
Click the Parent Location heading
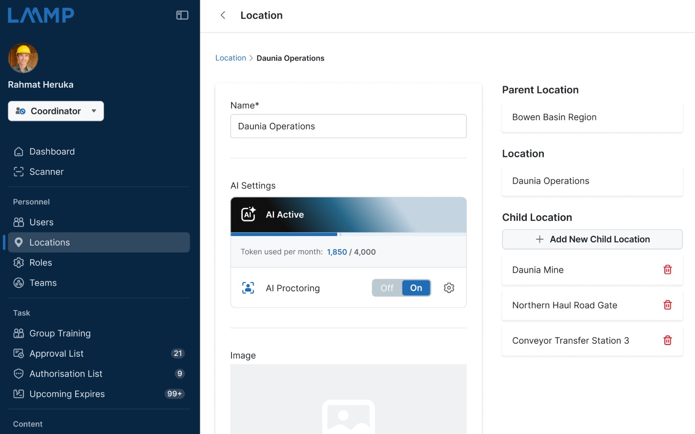coord(540,90)
